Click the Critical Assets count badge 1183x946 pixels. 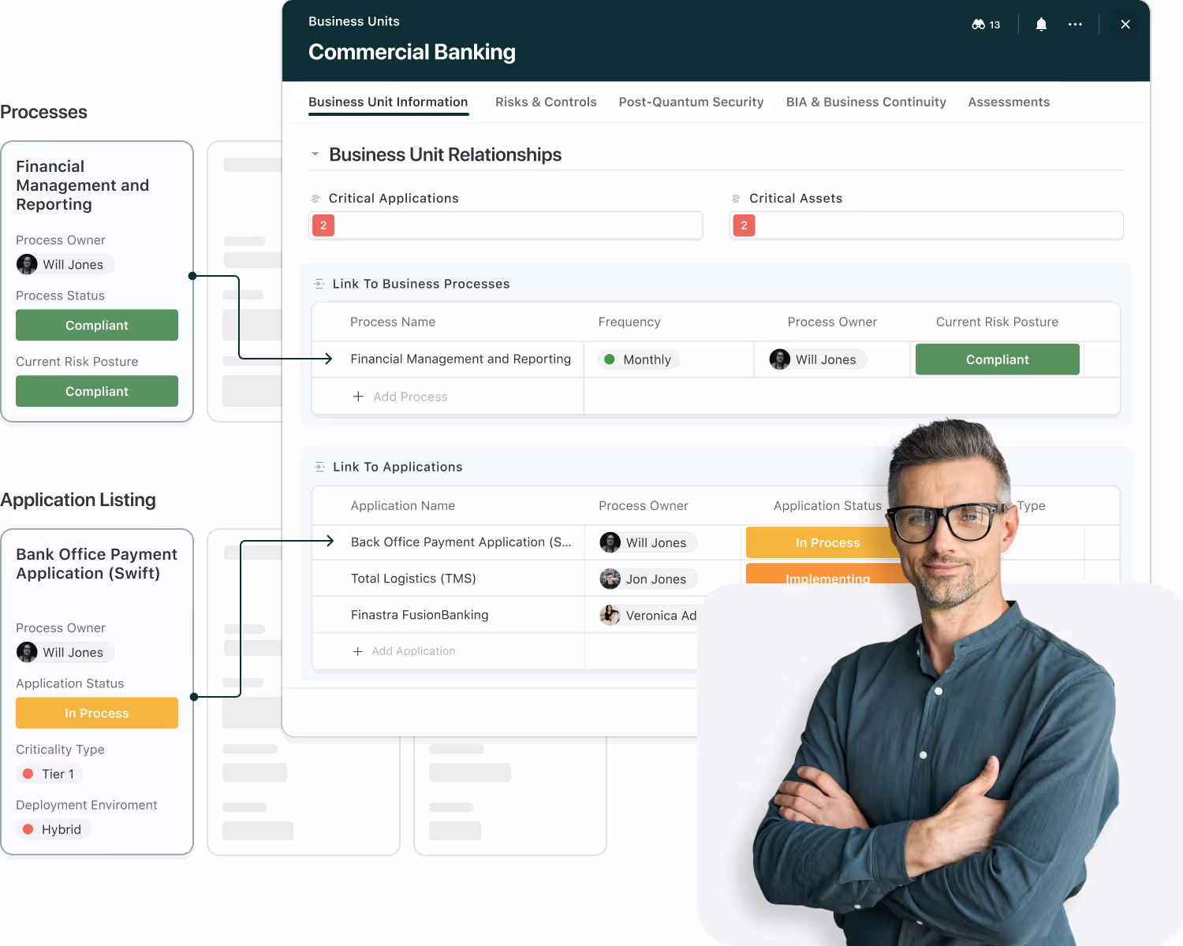(744, 225)
